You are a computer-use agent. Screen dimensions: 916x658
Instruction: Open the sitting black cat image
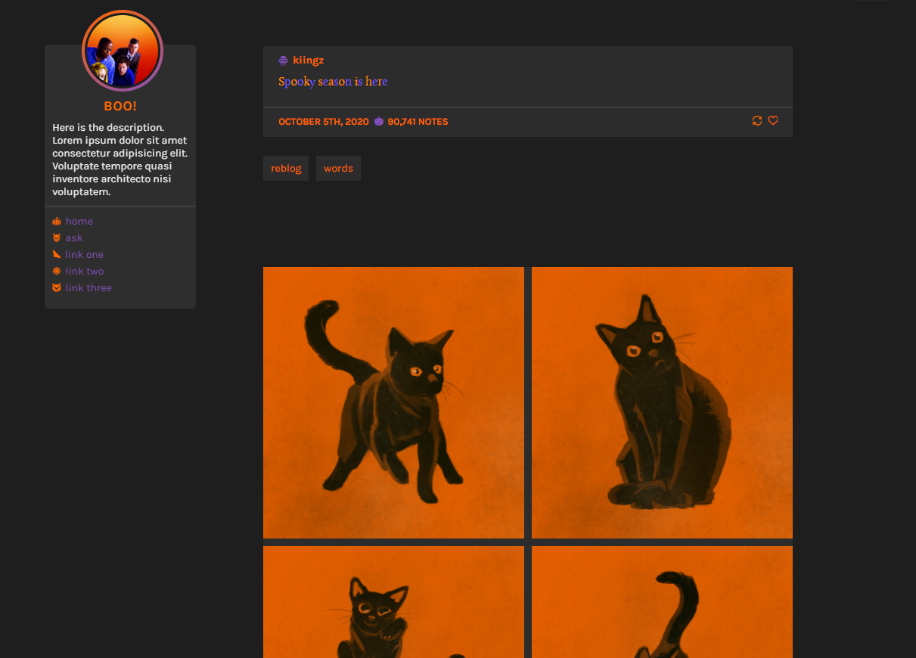(x=662, y=402)
